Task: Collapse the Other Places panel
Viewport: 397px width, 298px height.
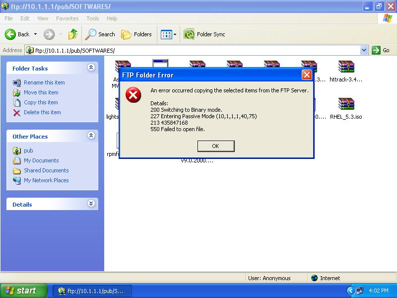Action: pyautogui.click(x=91, y=136)
